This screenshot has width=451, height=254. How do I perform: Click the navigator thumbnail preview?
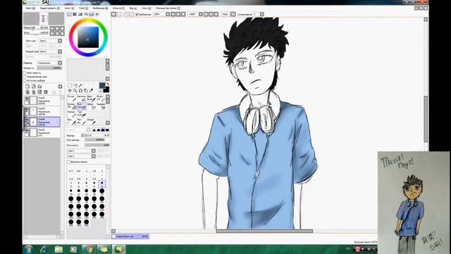[44, 19]
